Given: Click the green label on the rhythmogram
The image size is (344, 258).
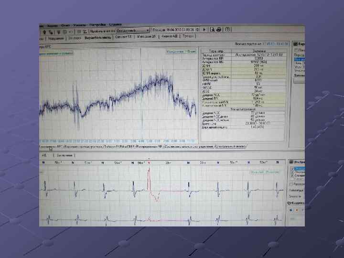Looking at the screenshot, I should pyautogui.click(x=181, y=52).
